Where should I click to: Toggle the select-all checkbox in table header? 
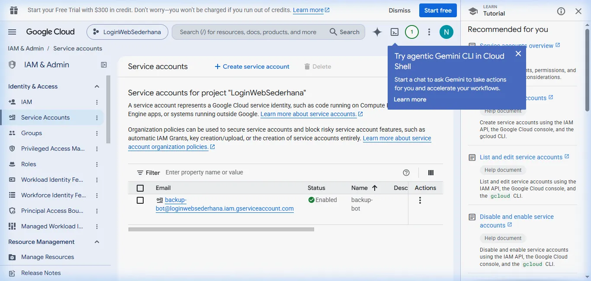(140, 188)
